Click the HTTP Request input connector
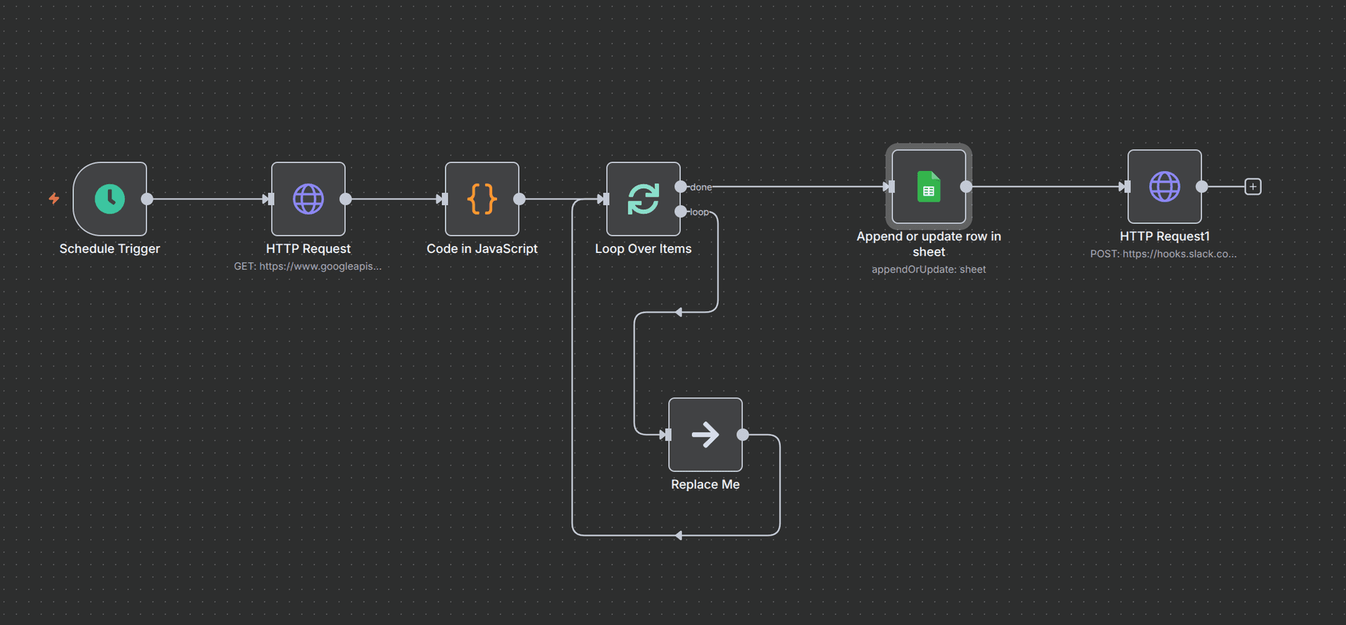The image size is (1346, 625). pyautogui.click(x=271, y=199)
